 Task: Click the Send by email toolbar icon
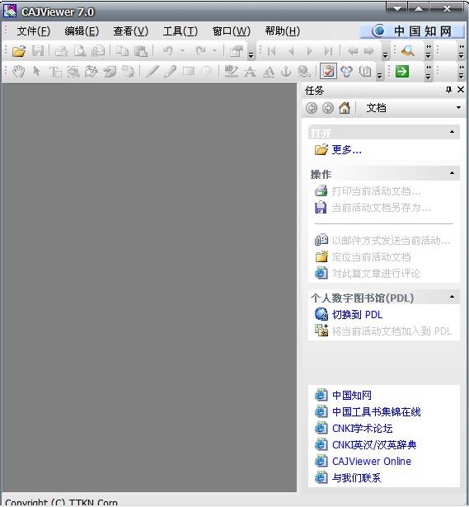[x=98, y=51]
